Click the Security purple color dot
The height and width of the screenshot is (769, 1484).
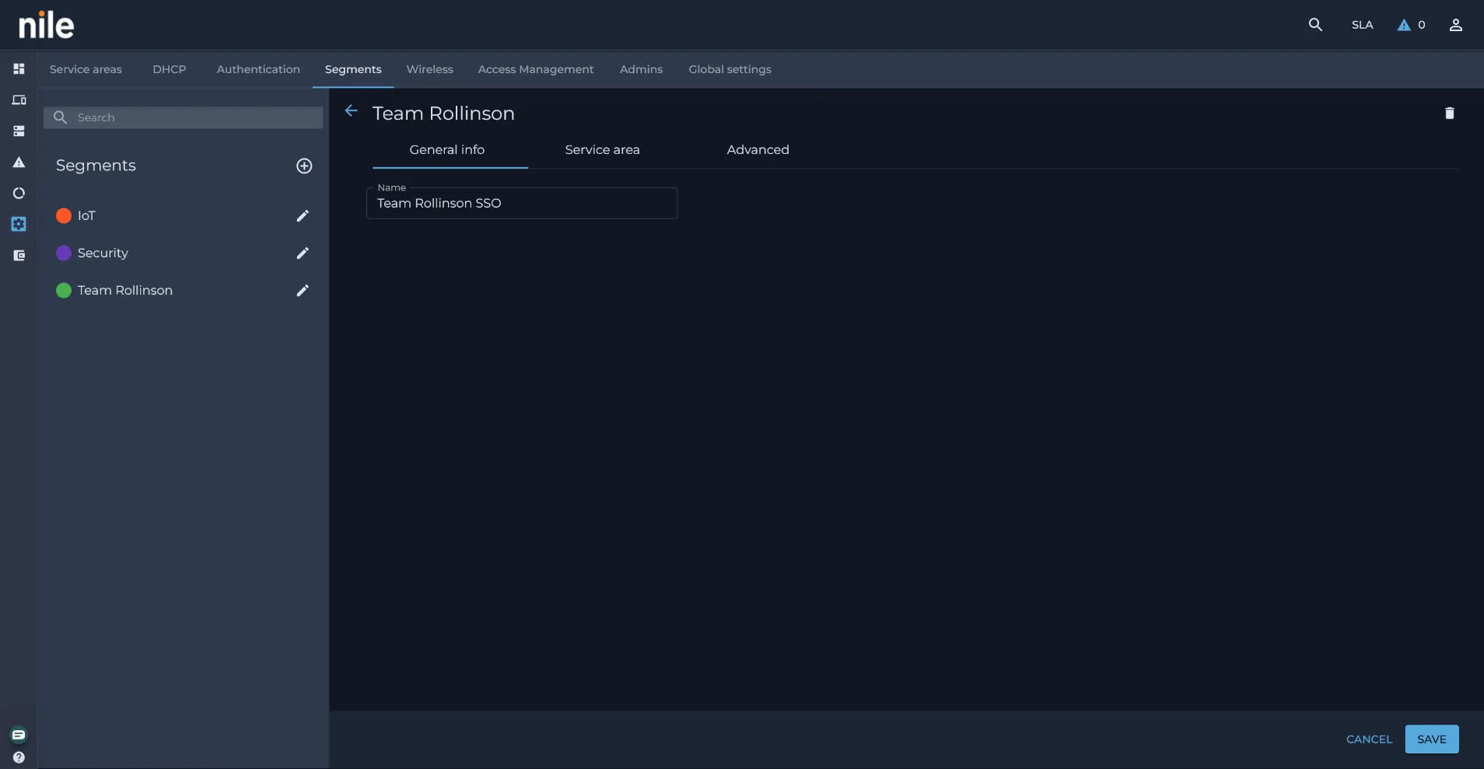click(x=64, y=253)
